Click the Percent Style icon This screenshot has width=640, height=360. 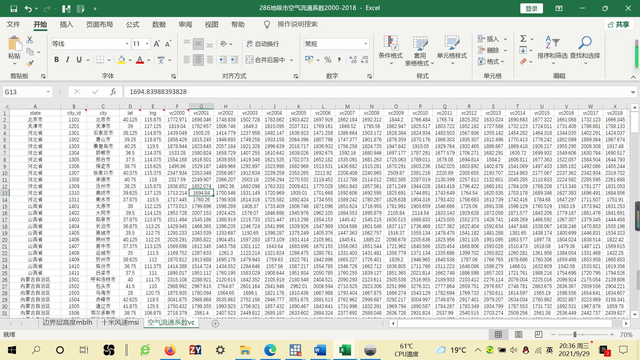[328, 60]
